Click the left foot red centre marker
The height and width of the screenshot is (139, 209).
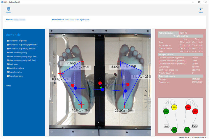[x=73, y=85]
